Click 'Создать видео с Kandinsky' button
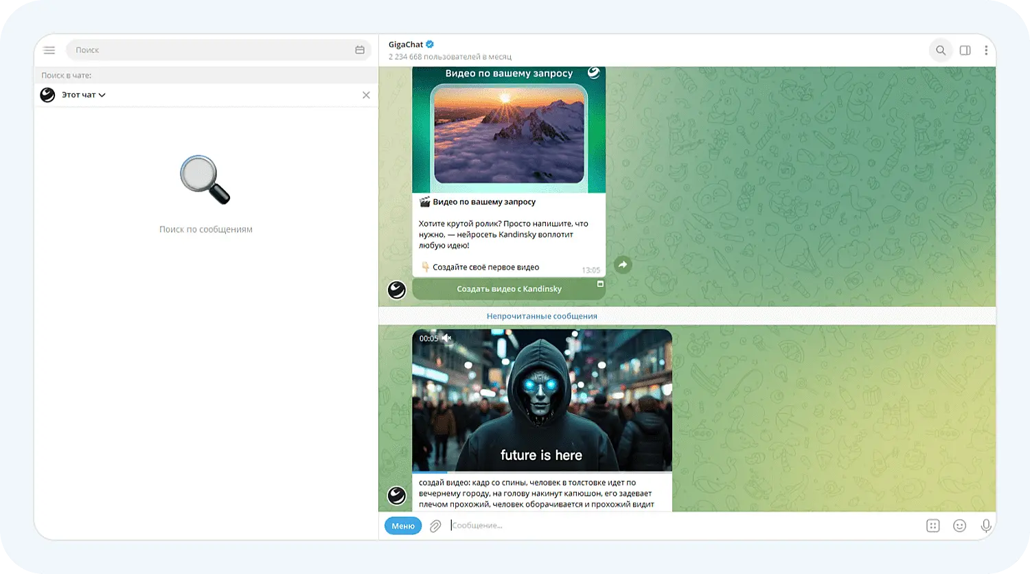This screenshot has width=1030, height=574. coord(508,289)
